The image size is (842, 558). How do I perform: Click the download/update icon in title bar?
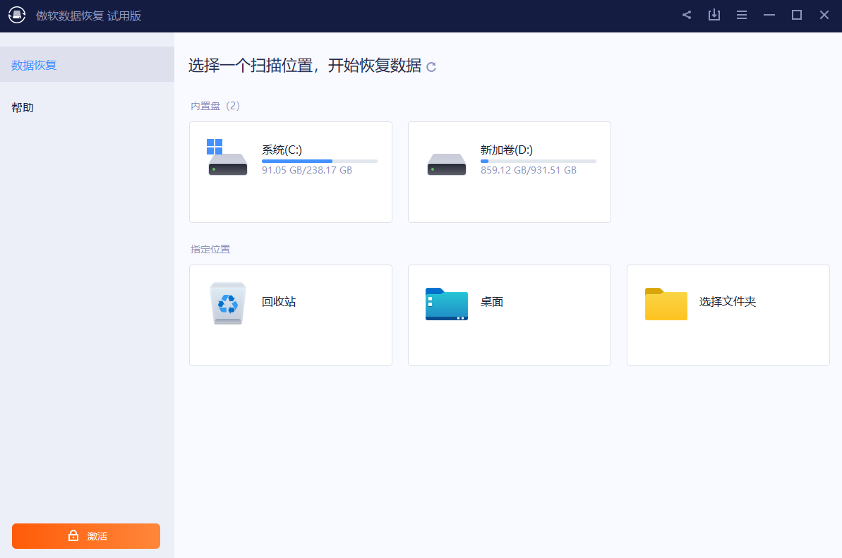tap(714, 14)
